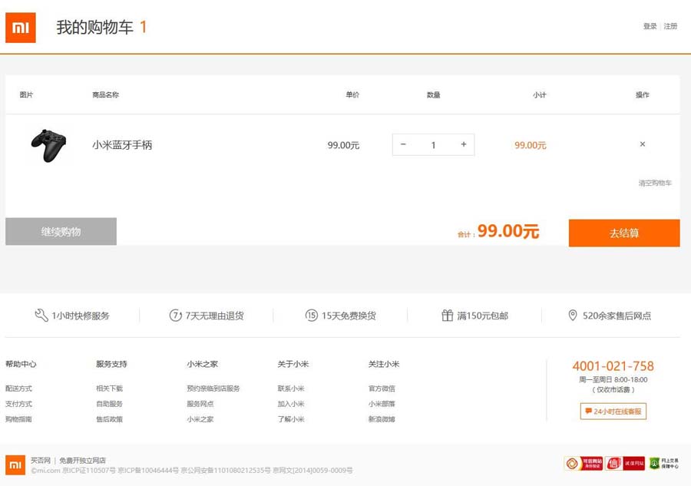Click the 清空购物车 link

655,183
